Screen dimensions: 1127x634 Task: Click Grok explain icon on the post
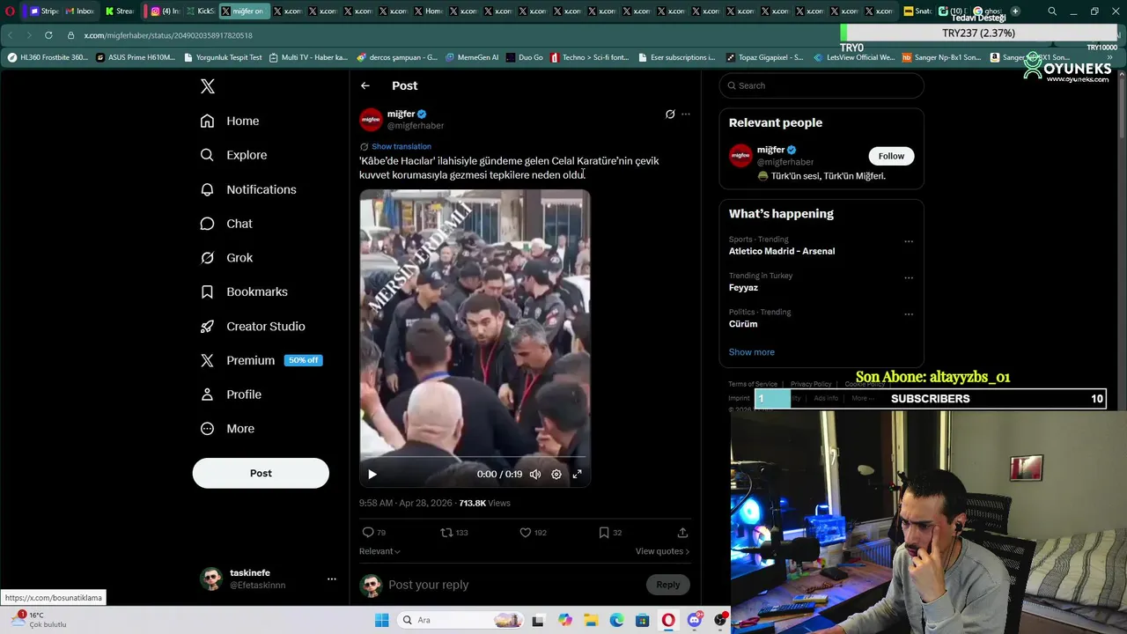tap(670, 114)
